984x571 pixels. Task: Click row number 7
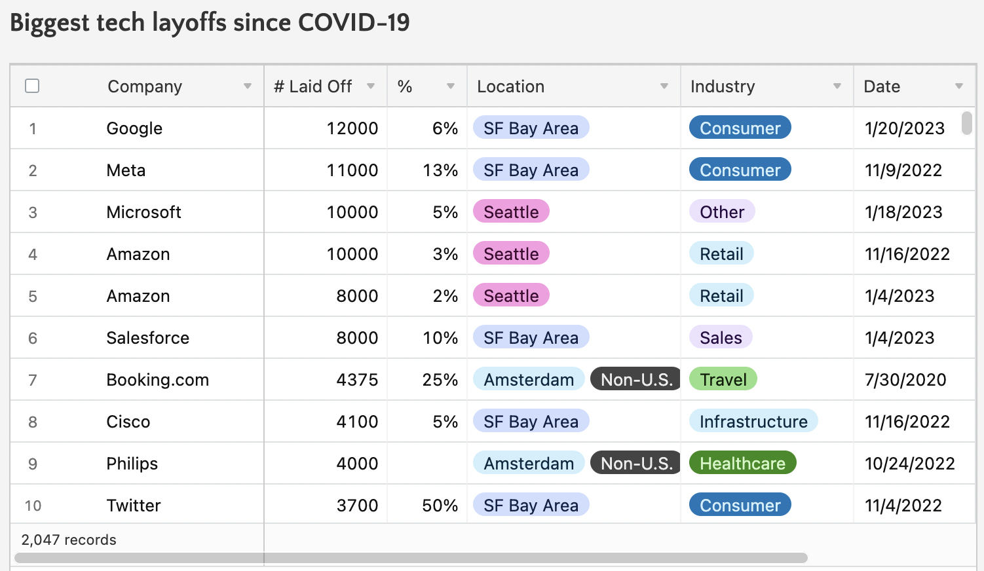(33, 380)
